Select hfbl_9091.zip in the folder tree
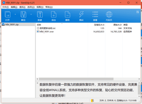 tap(12, 24)
